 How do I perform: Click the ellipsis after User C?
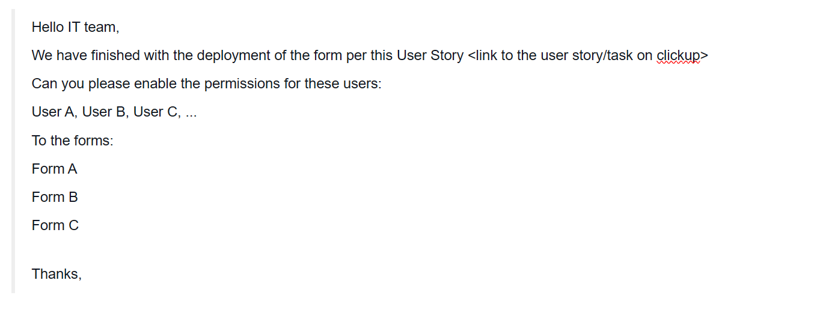tap(191, 113)
